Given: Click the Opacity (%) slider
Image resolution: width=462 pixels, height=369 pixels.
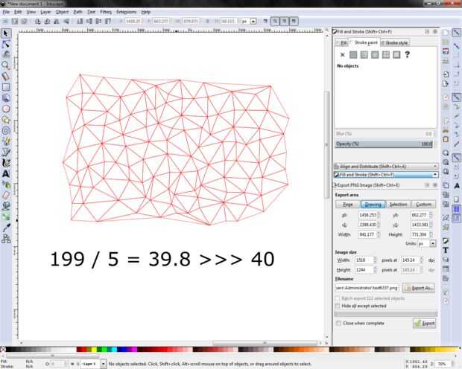Looking at the screenshot, I should pos(384,144).
